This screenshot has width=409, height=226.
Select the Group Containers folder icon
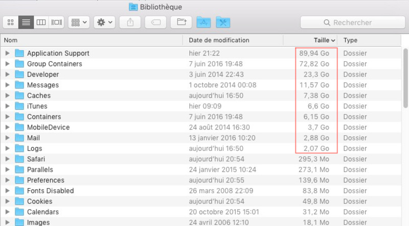pos(19,64)
